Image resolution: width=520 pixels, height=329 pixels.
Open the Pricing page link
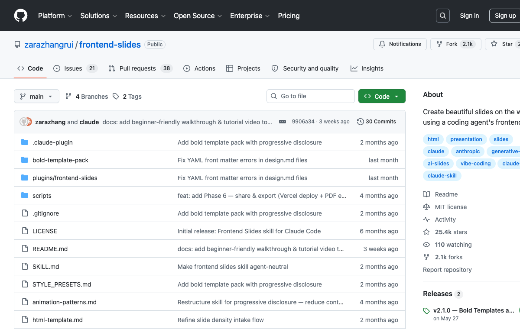click(289, 16)
